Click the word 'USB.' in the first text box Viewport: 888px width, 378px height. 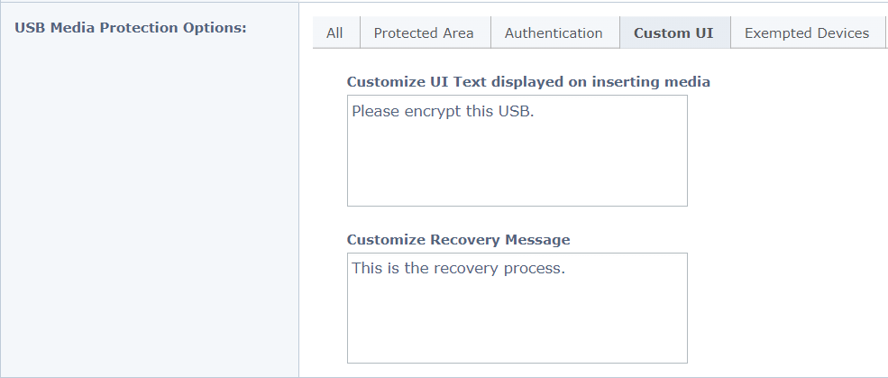[518, 113]
